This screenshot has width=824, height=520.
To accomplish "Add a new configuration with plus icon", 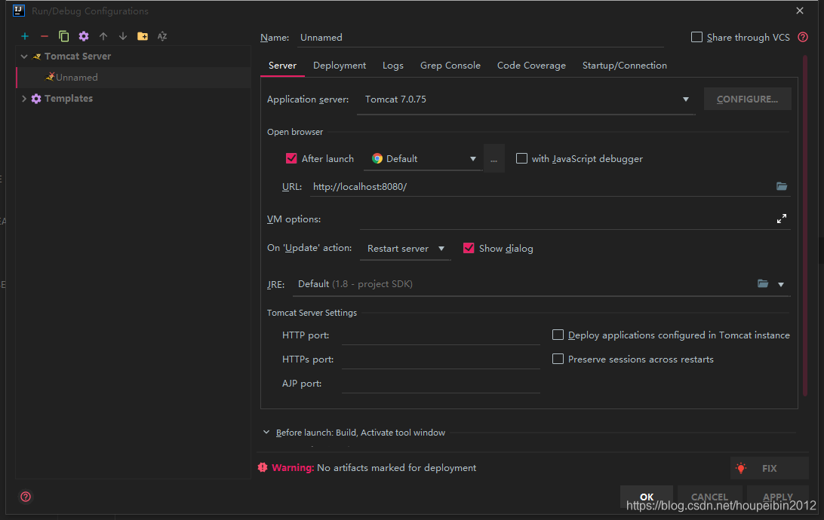I will point(25,36).
